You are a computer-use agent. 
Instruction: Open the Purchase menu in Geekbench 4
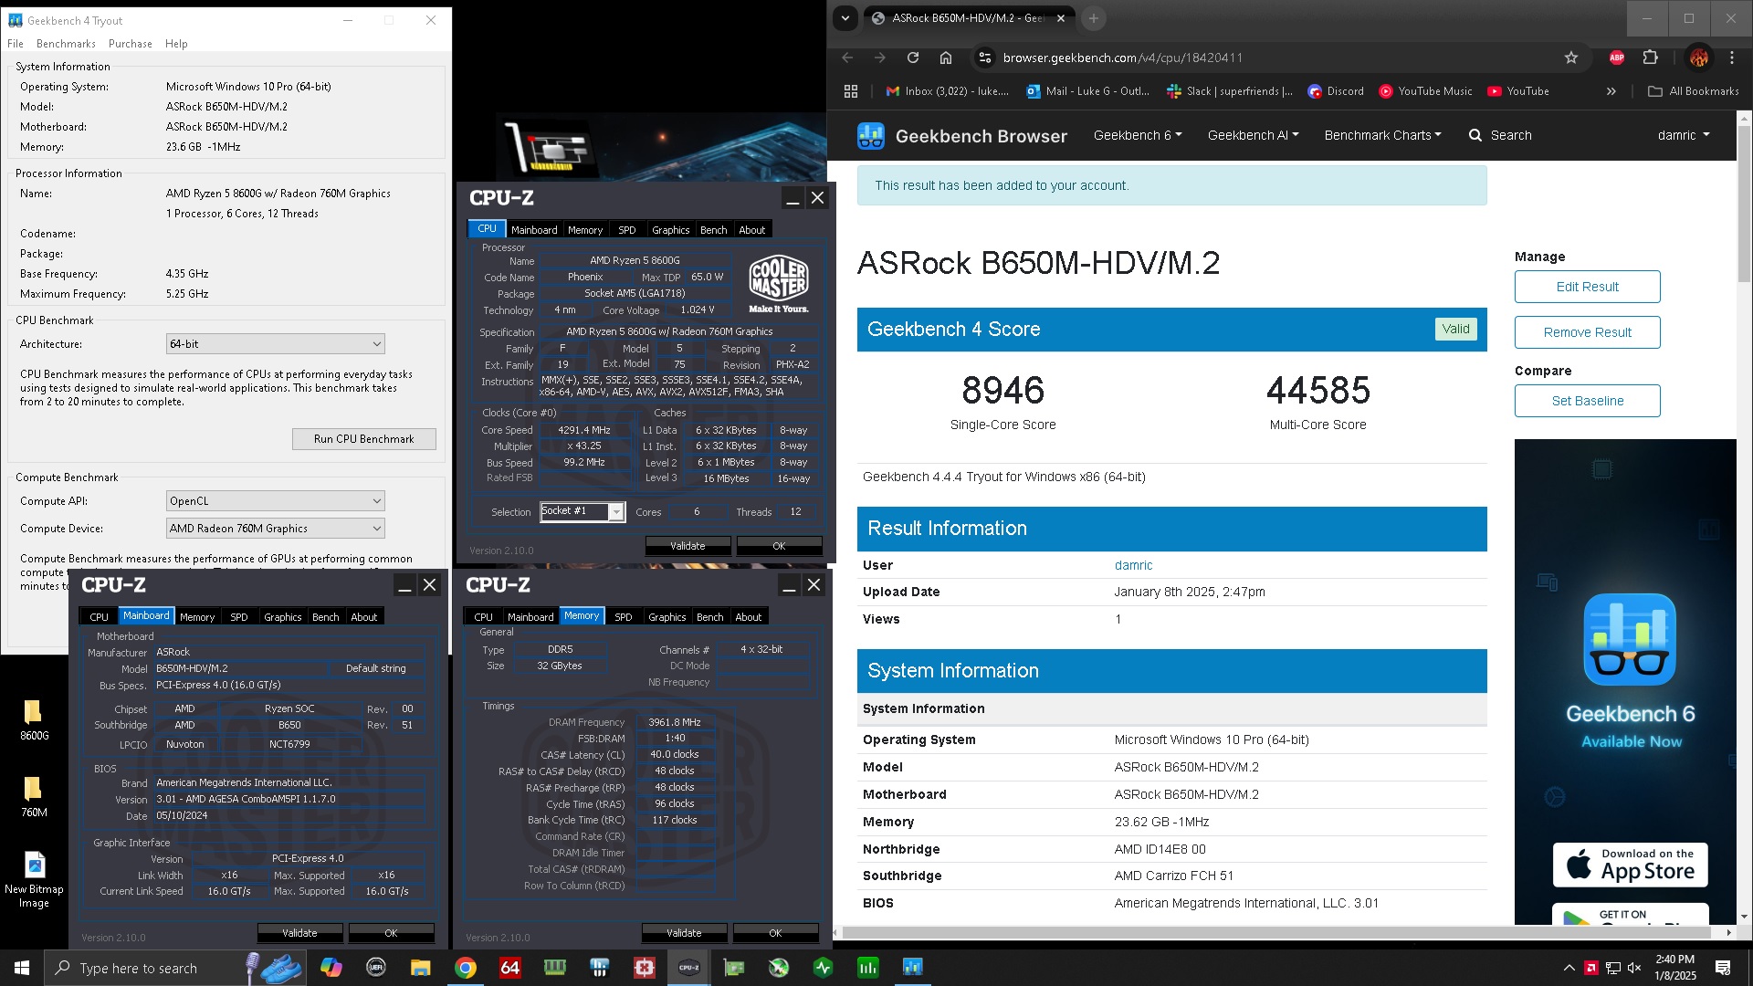point(131,44)
